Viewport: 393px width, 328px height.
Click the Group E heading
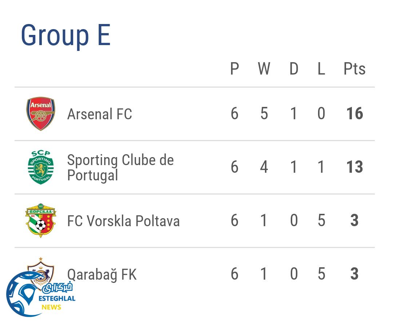[65, 35]
